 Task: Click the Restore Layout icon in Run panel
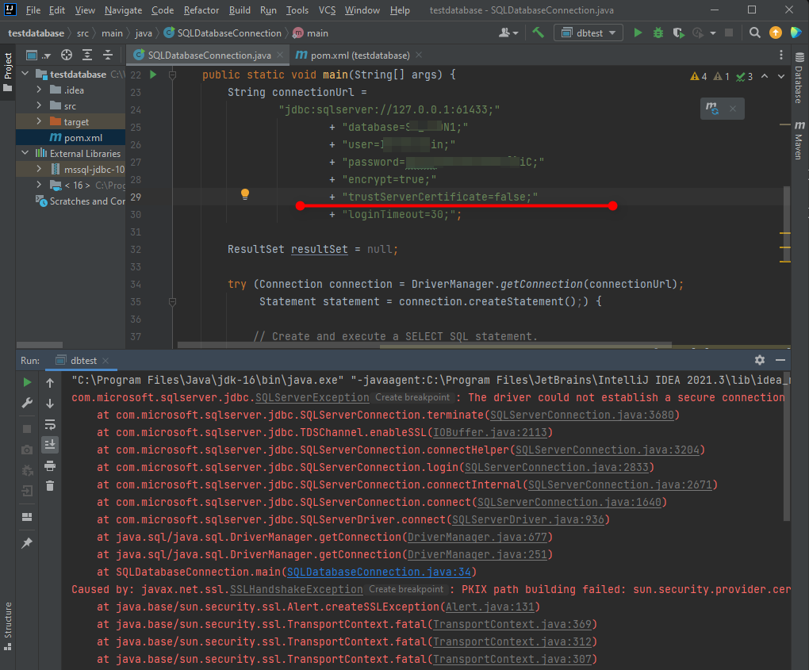pyautogui.click(x=27, y=517)
